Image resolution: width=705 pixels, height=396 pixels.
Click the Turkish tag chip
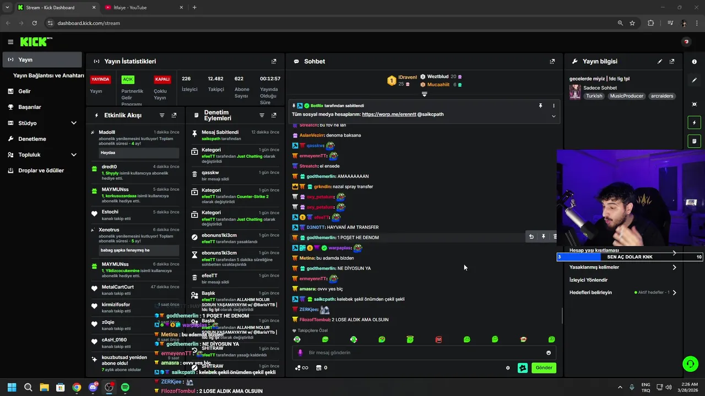pyautogui.click(x=594, y=96)
